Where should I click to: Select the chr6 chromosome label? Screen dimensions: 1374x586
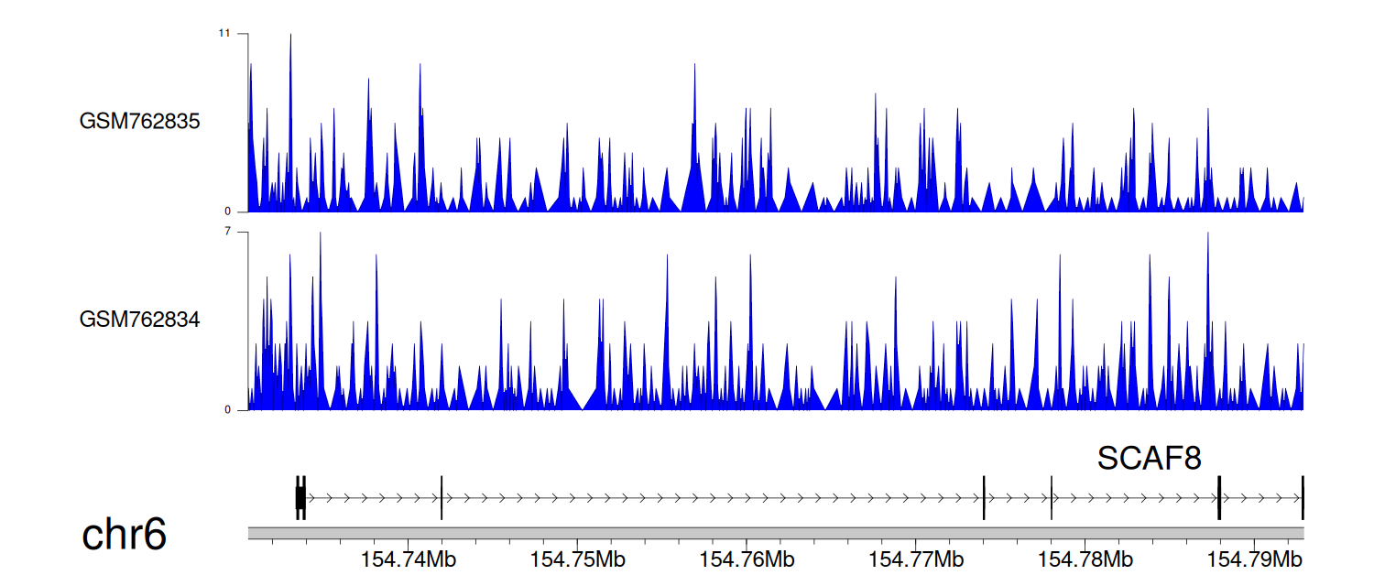point(125,535)
